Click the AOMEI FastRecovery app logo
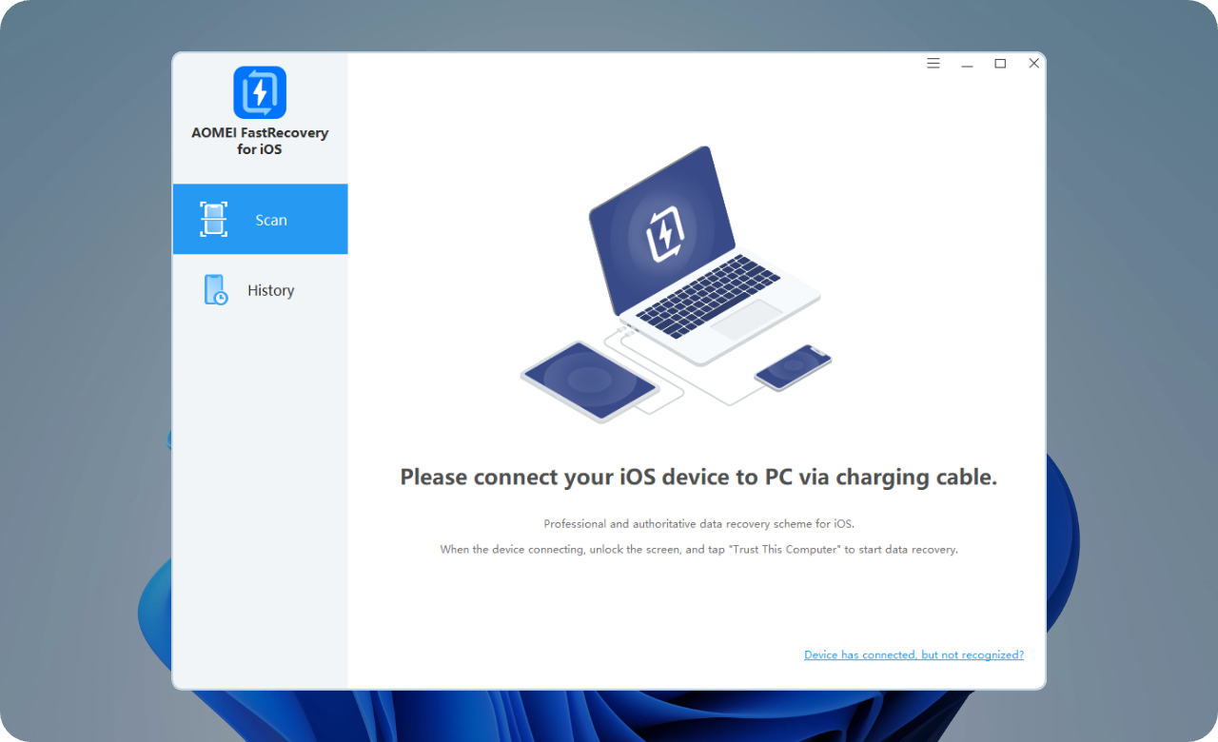Screen dimensions: 1218x742 pyautogui.click(x=260, y=92)
